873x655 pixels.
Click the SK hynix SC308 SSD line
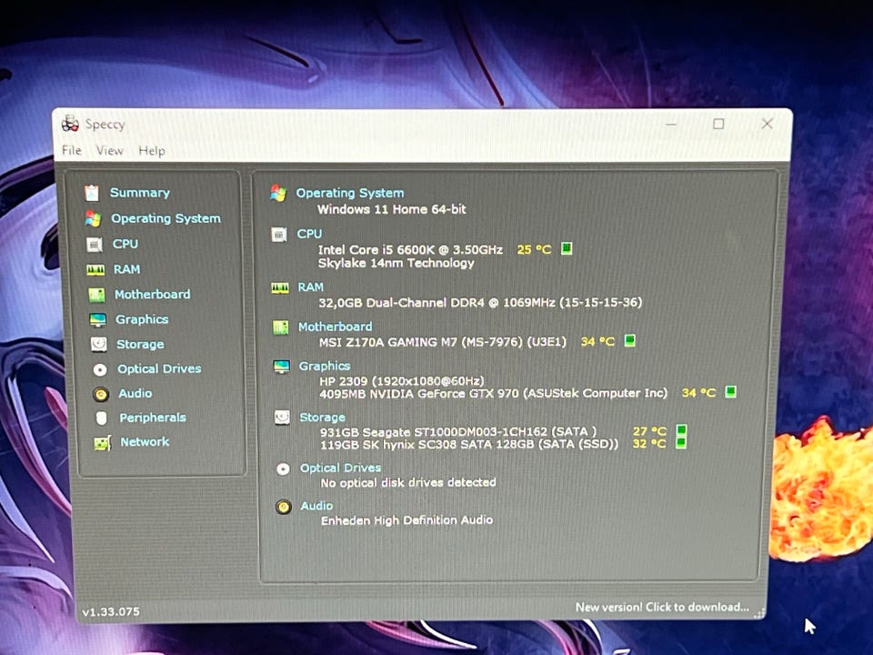pyautogui.click(x=469, y=445)
